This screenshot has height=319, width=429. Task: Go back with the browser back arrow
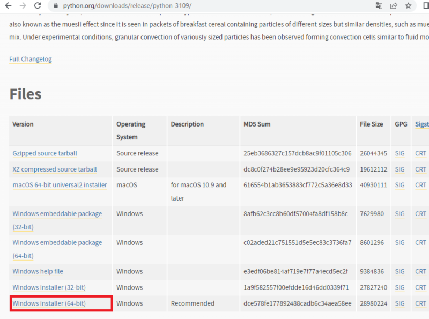coord(8,6)
